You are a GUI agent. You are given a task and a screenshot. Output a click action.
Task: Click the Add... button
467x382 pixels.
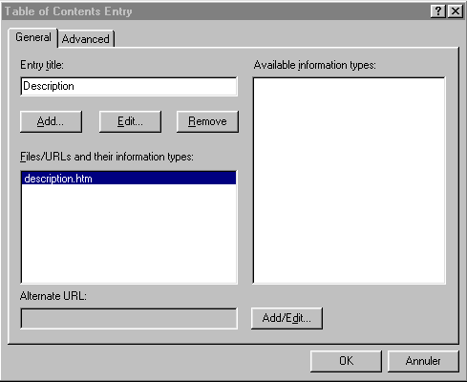[x=51, y=121]
